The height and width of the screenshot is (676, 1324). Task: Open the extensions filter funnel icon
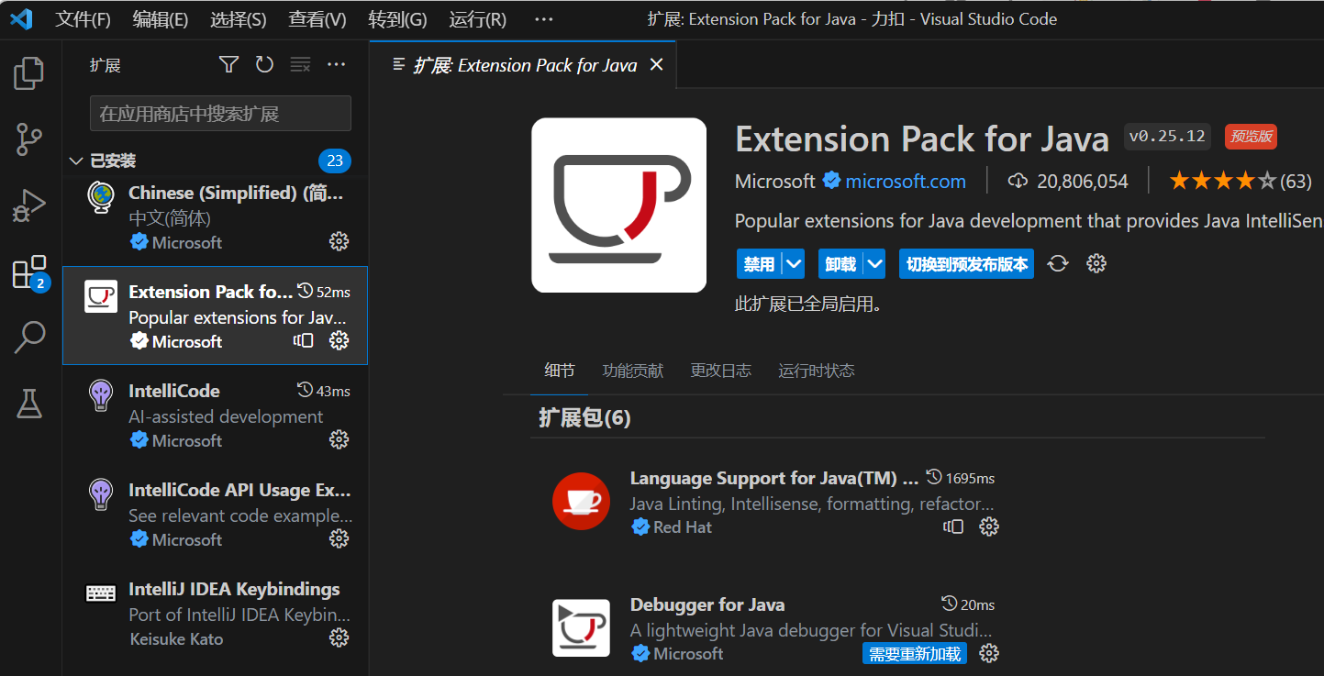(228, 64)
